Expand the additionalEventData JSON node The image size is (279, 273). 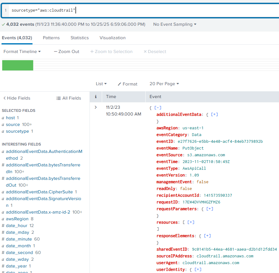pos(215,114)
